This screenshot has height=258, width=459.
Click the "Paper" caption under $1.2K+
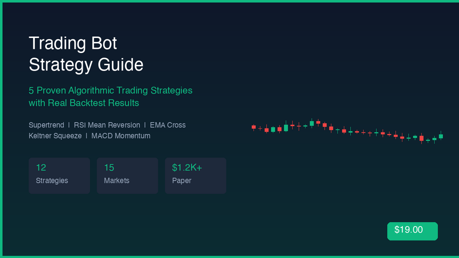point(181,181)
